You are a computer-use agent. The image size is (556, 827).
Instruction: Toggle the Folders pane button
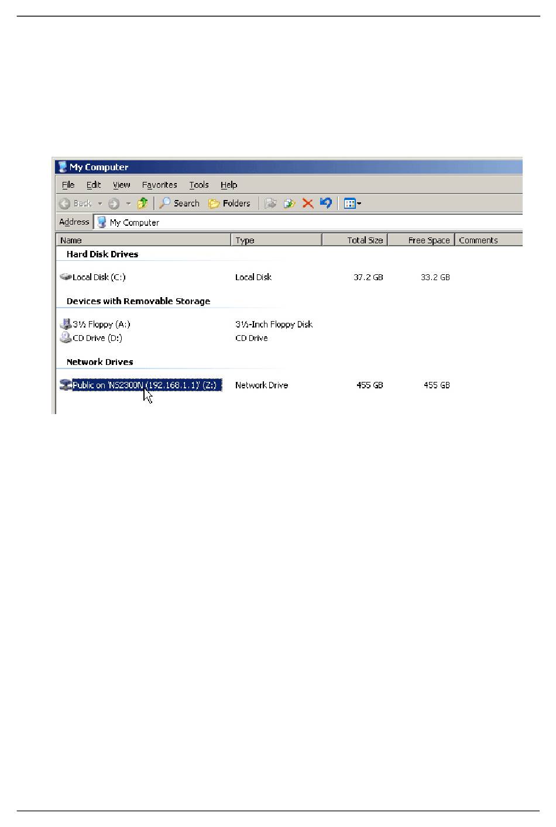pyautogui.click(x=229, y=204)
